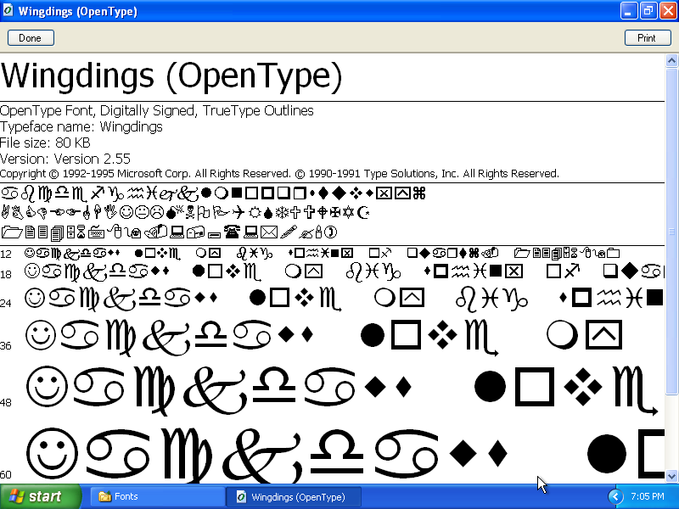The height and width of the screenshot is (509, 679).
Task: Click the command key looped-square glyph
Action: (419, 193)
